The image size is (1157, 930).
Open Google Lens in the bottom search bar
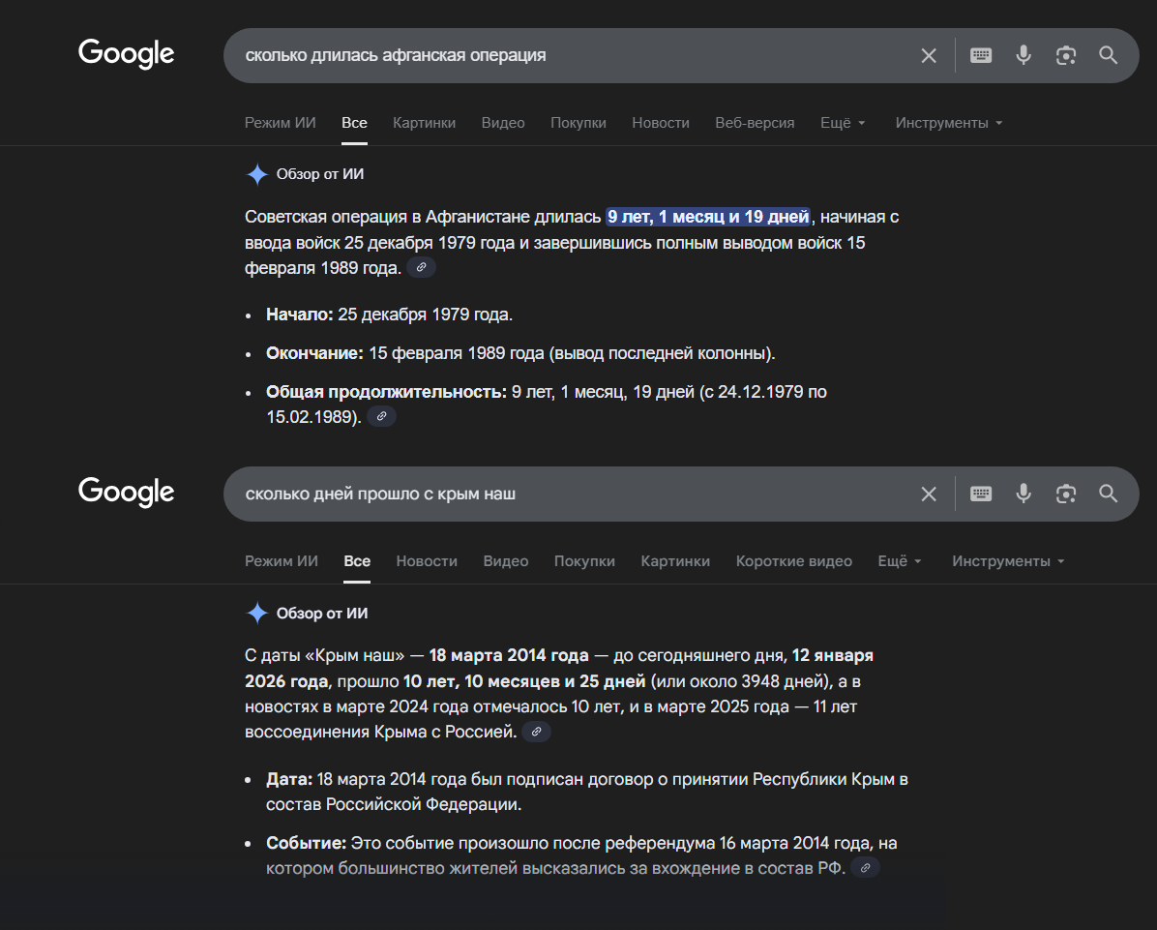(x=1066, y=494)
